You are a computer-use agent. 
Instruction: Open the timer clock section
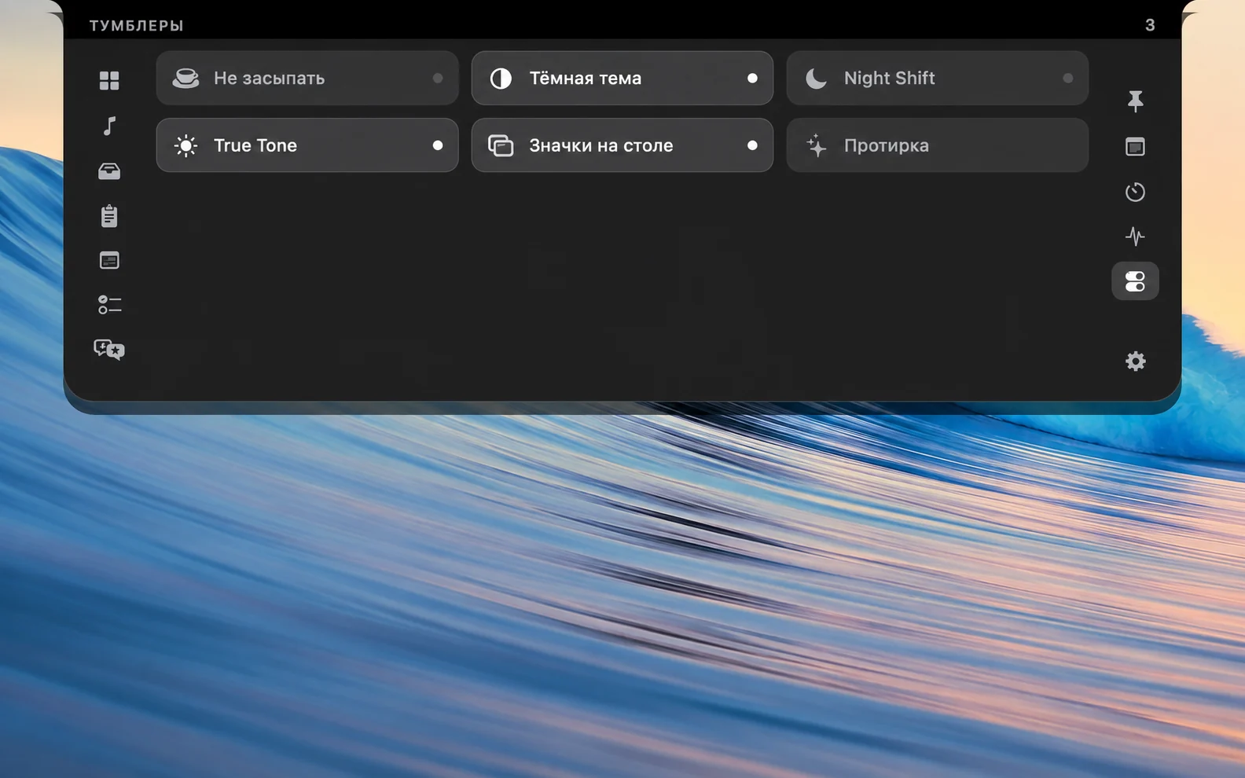[x=1135, y=192]
